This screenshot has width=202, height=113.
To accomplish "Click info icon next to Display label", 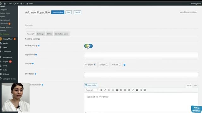I will [x=33, y=64].
